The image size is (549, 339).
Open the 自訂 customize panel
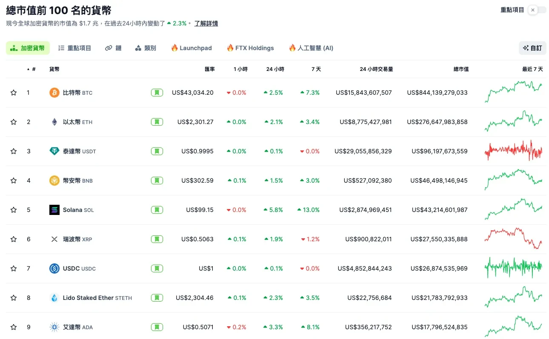(x=532, y=48)
